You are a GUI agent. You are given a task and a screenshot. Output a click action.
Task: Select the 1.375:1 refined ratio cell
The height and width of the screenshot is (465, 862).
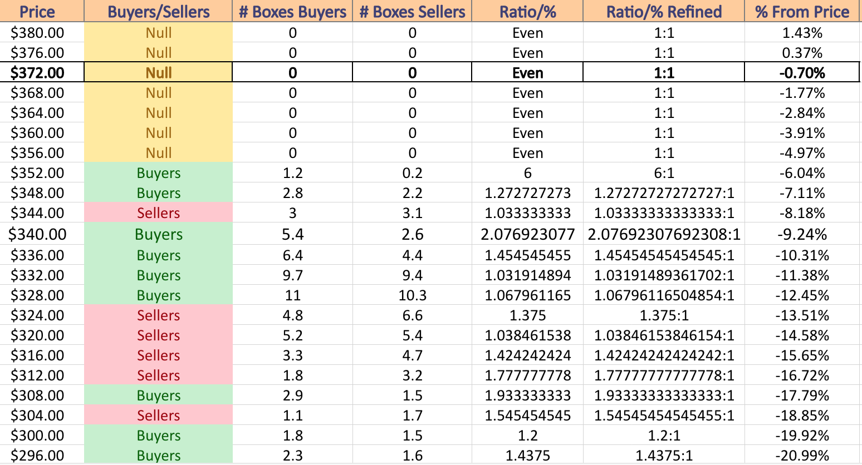point(664,315)
